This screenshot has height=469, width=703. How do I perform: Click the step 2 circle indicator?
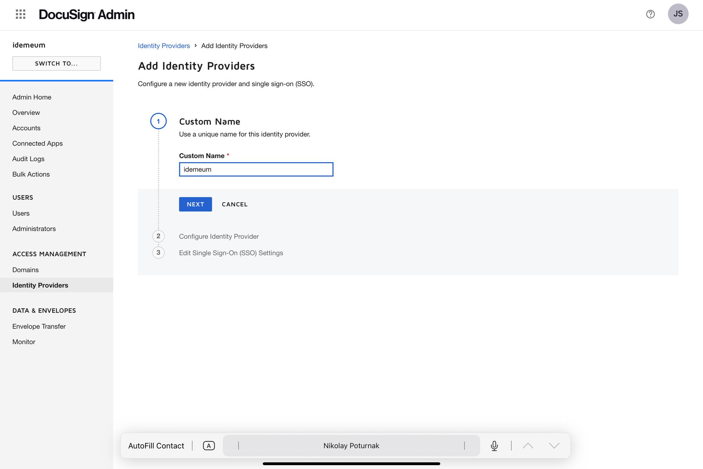coord(159,236)
